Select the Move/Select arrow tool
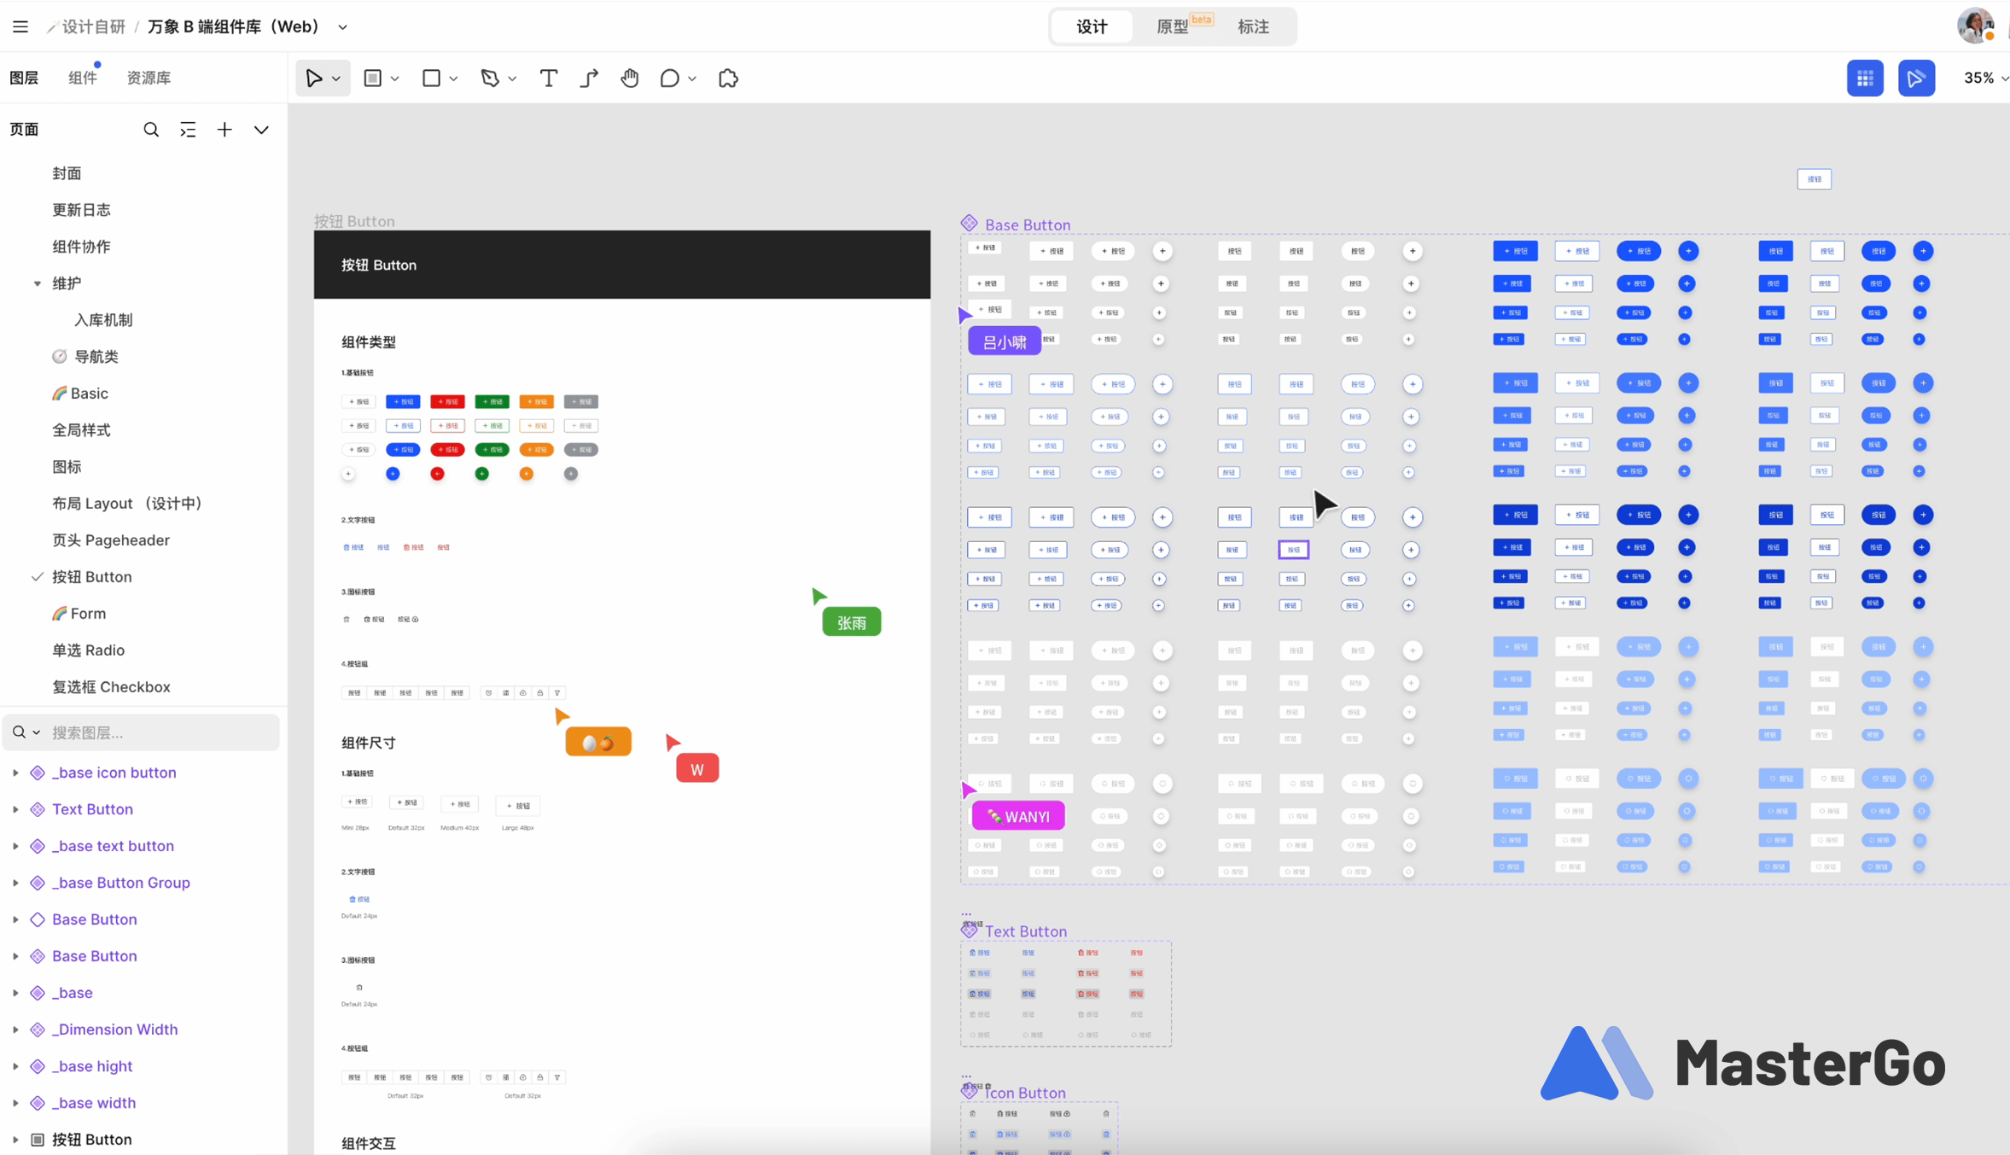Screen dimensions: 2010x1155 [314, 79]
